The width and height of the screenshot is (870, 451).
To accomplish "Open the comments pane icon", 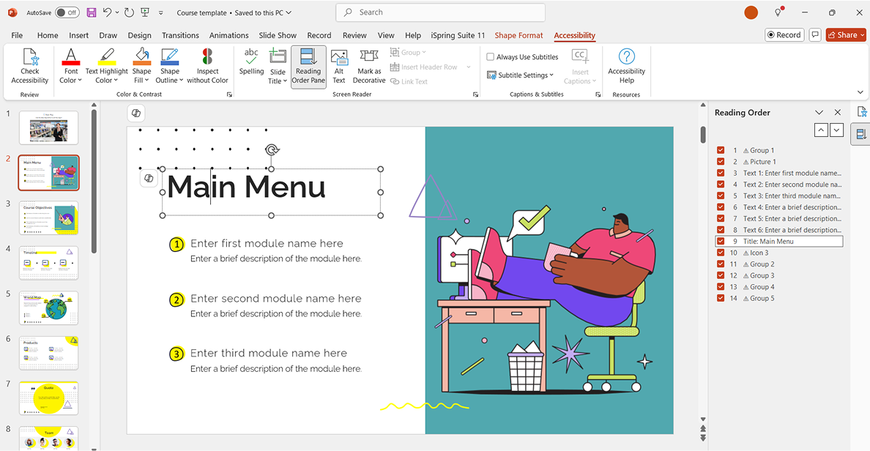I will coord(815,35).
